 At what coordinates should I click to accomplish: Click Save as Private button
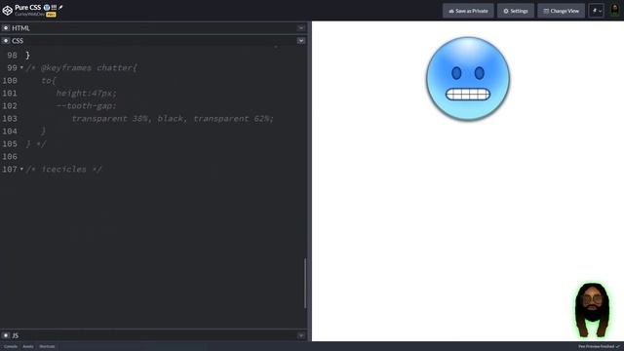pos(468,11)
